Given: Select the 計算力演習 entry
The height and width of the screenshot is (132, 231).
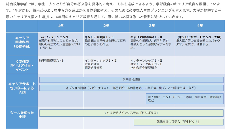Looking at the screenshot, I should 92,64.
